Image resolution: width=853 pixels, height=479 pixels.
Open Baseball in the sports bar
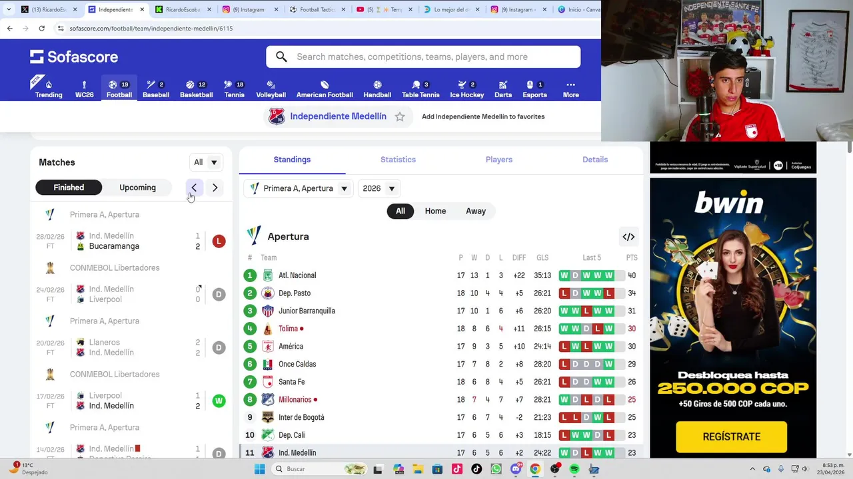tap(156, 88)
